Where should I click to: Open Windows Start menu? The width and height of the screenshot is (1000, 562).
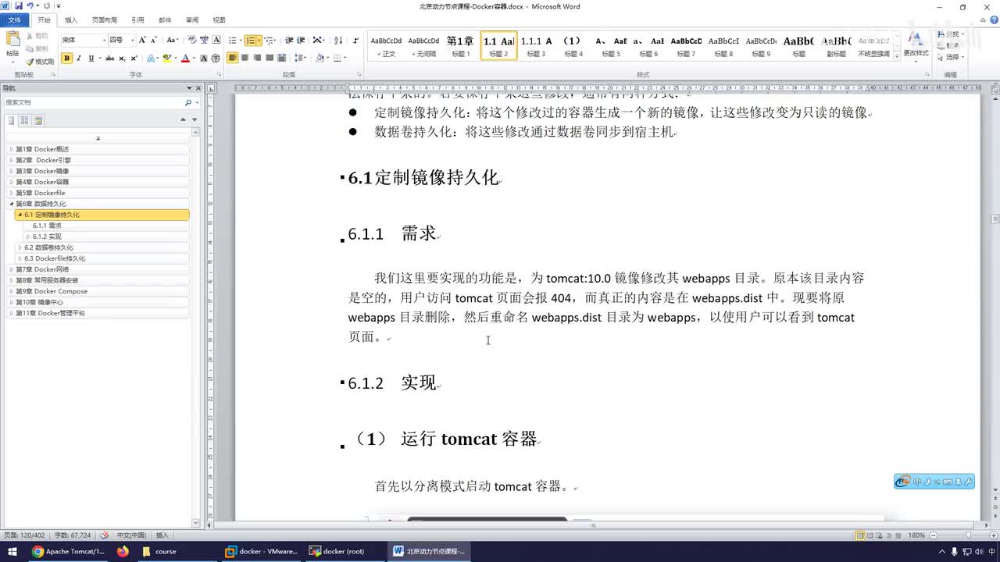12,551
